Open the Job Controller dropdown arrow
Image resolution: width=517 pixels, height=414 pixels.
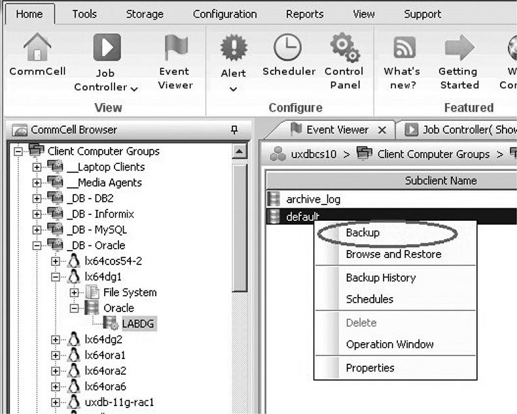click(x=134, y=89)
